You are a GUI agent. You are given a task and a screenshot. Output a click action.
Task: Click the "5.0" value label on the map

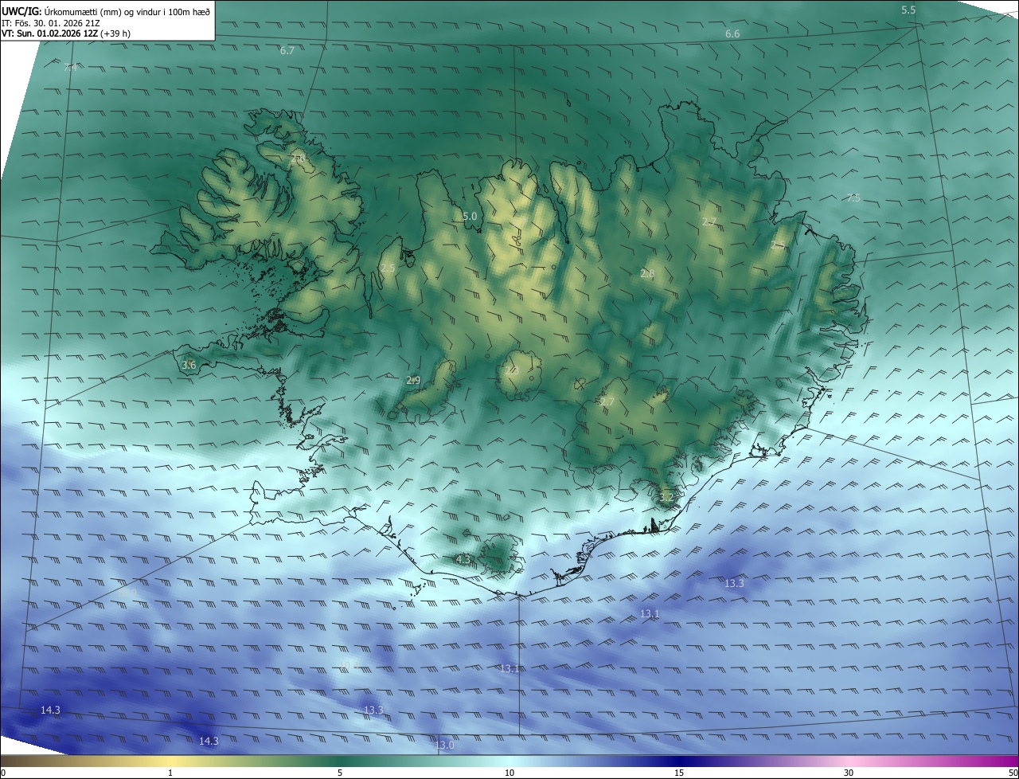[470, 216]
